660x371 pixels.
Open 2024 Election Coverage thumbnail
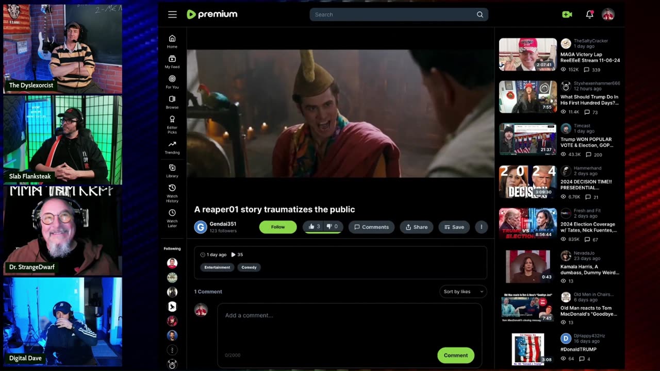coord(527,224)
